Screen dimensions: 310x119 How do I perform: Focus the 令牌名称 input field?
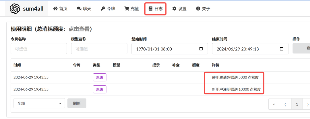click(x=39, y=49)
